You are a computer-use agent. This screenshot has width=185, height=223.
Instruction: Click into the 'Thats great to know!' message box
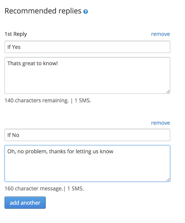[x=87, y=76]
